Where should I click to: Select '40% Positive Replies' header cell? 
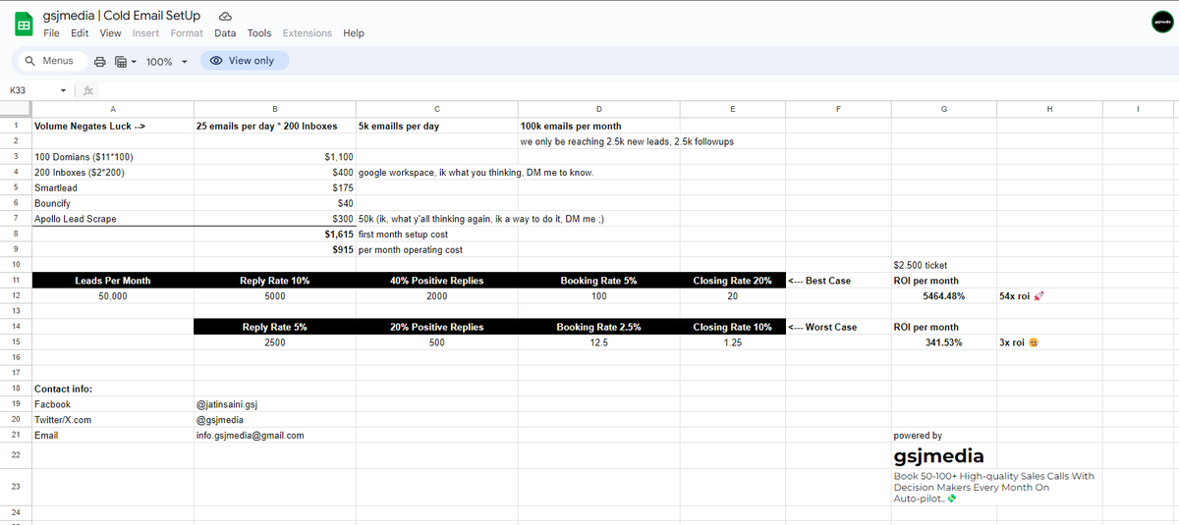(x=436, y=281)
